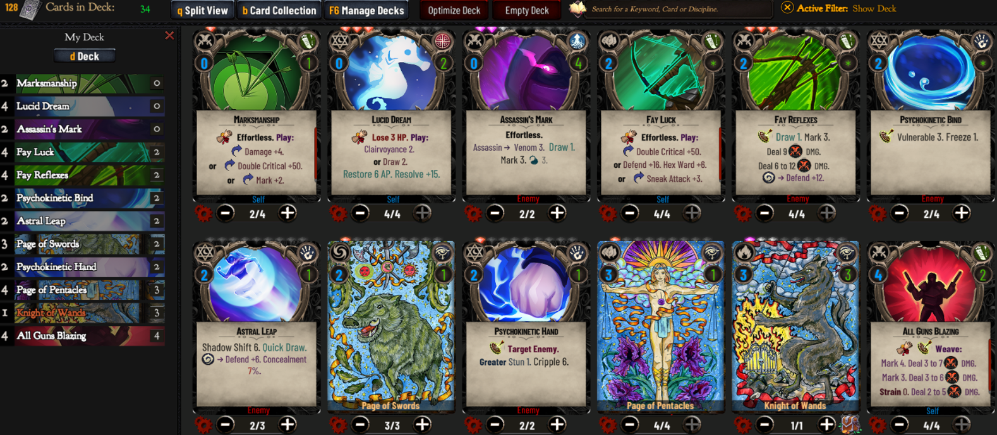Image resolution: width=997 pixels, height=435 pixels.
Task: Select Fay Reflexes in the deck list
Action: [83, 175]
